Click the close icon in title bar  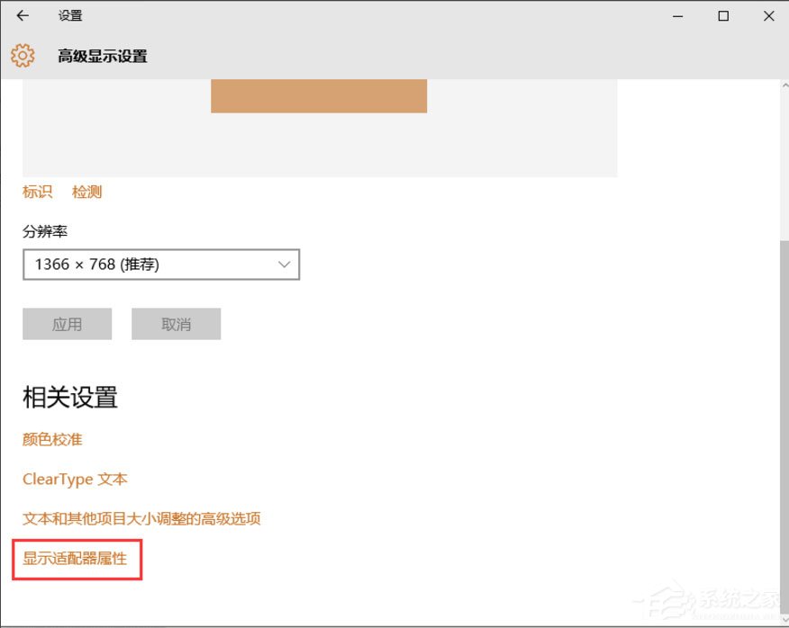click(768, 15)
